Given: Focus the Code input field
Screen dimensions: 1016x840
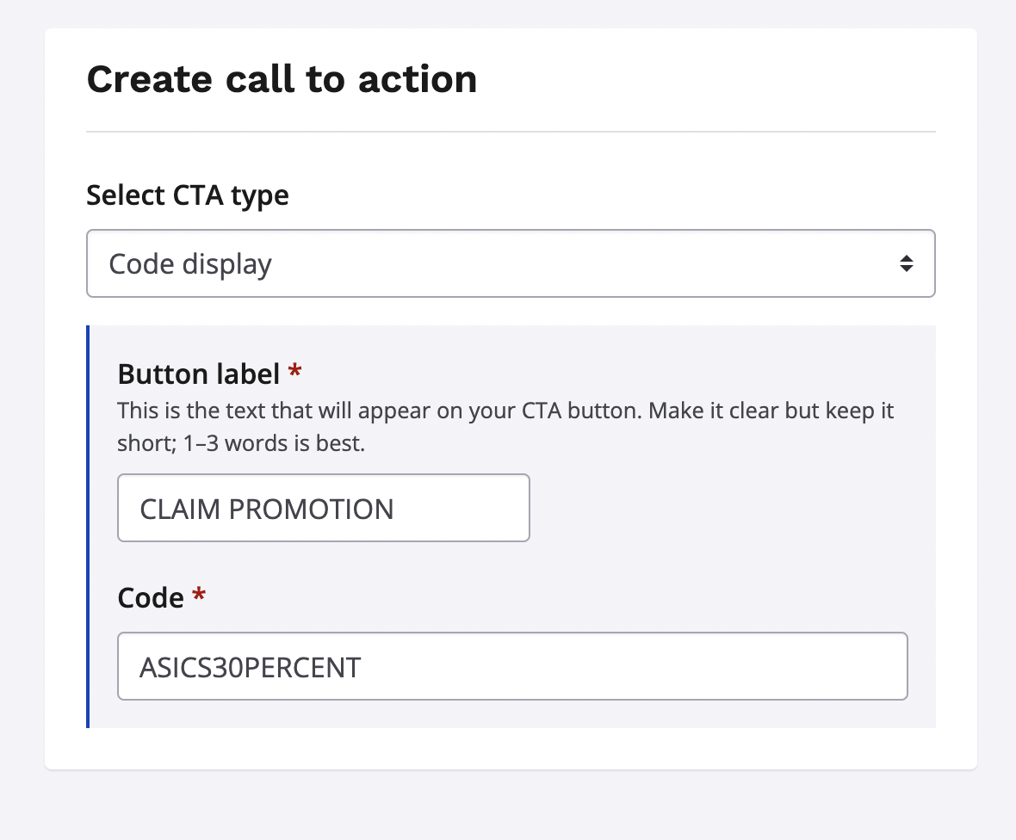Looking at the screenshot, I should [x=511, y=666].
